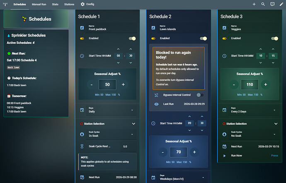Click Schedule 3 Days calendar icon
This screenshot has height=183, width=286.
coord(224,110)
